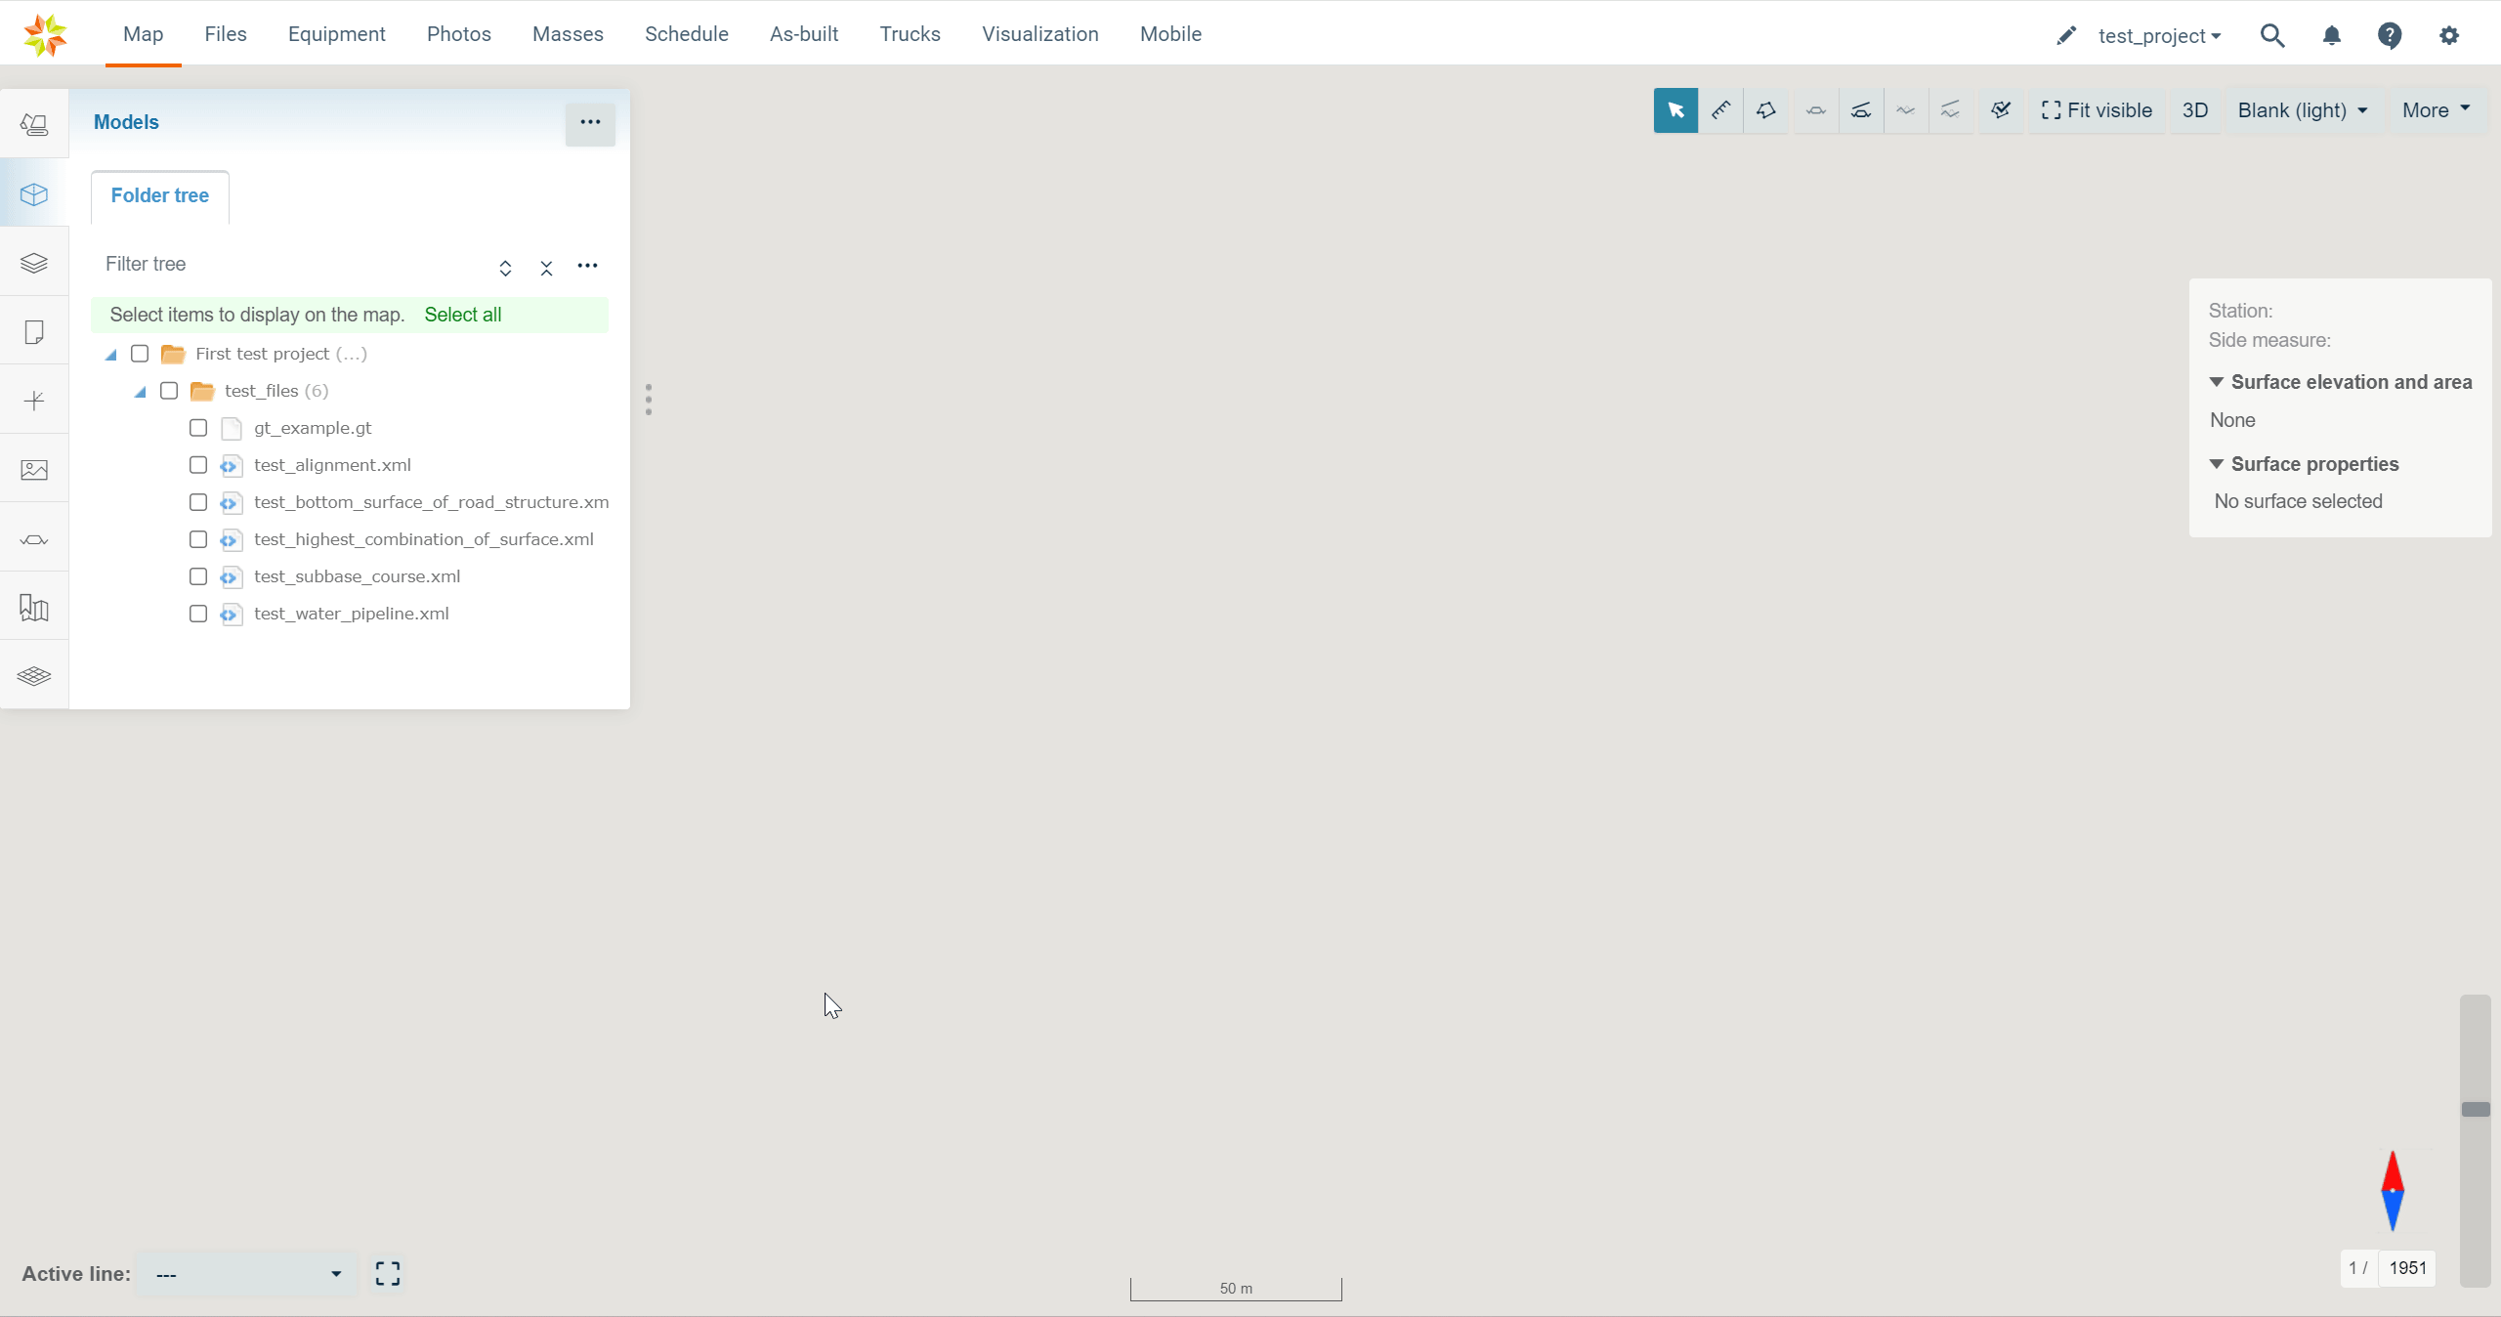Switch to the Visualization tab

pyautogui.click(x=1039, y=34)
